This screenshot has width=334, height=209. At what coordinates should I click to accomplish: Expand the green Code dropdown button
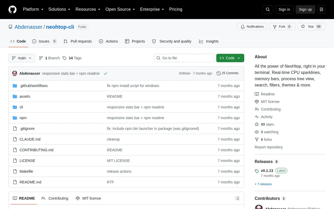[230, 58]
